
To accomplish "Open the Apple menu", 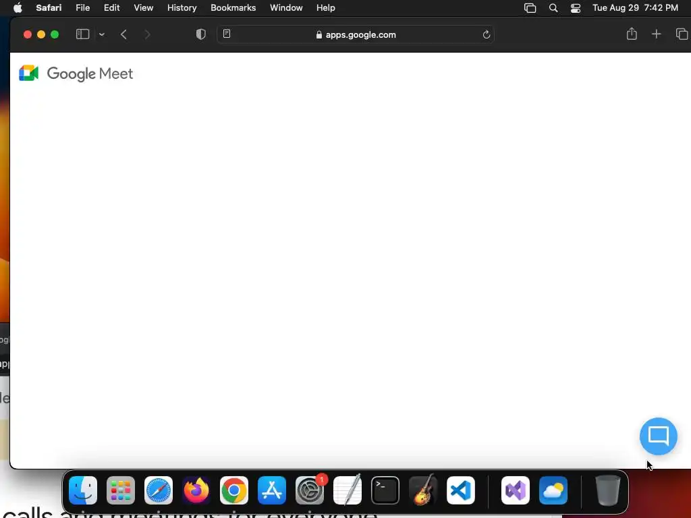I will click(18, 7).
